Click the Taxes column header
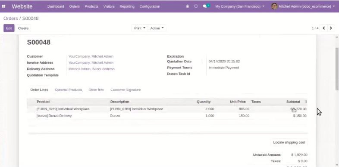This screenshot has width=339, height=167. pyautogui.click(x=256, y=102)
